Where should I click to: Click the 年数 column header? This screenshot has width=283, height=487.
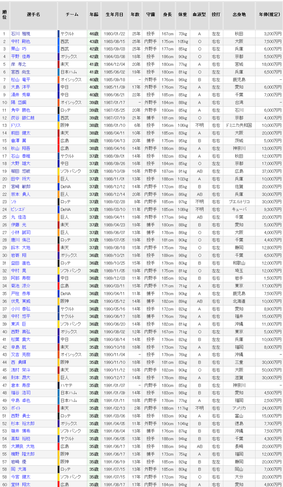tap(135, 14)
